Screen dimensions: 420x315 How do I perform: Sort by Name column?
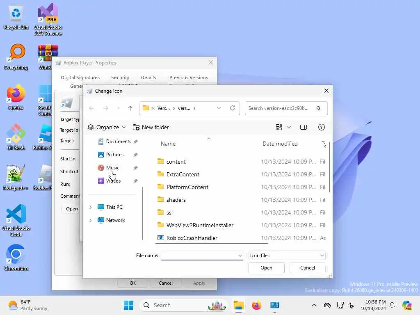[x=168, y=144]
